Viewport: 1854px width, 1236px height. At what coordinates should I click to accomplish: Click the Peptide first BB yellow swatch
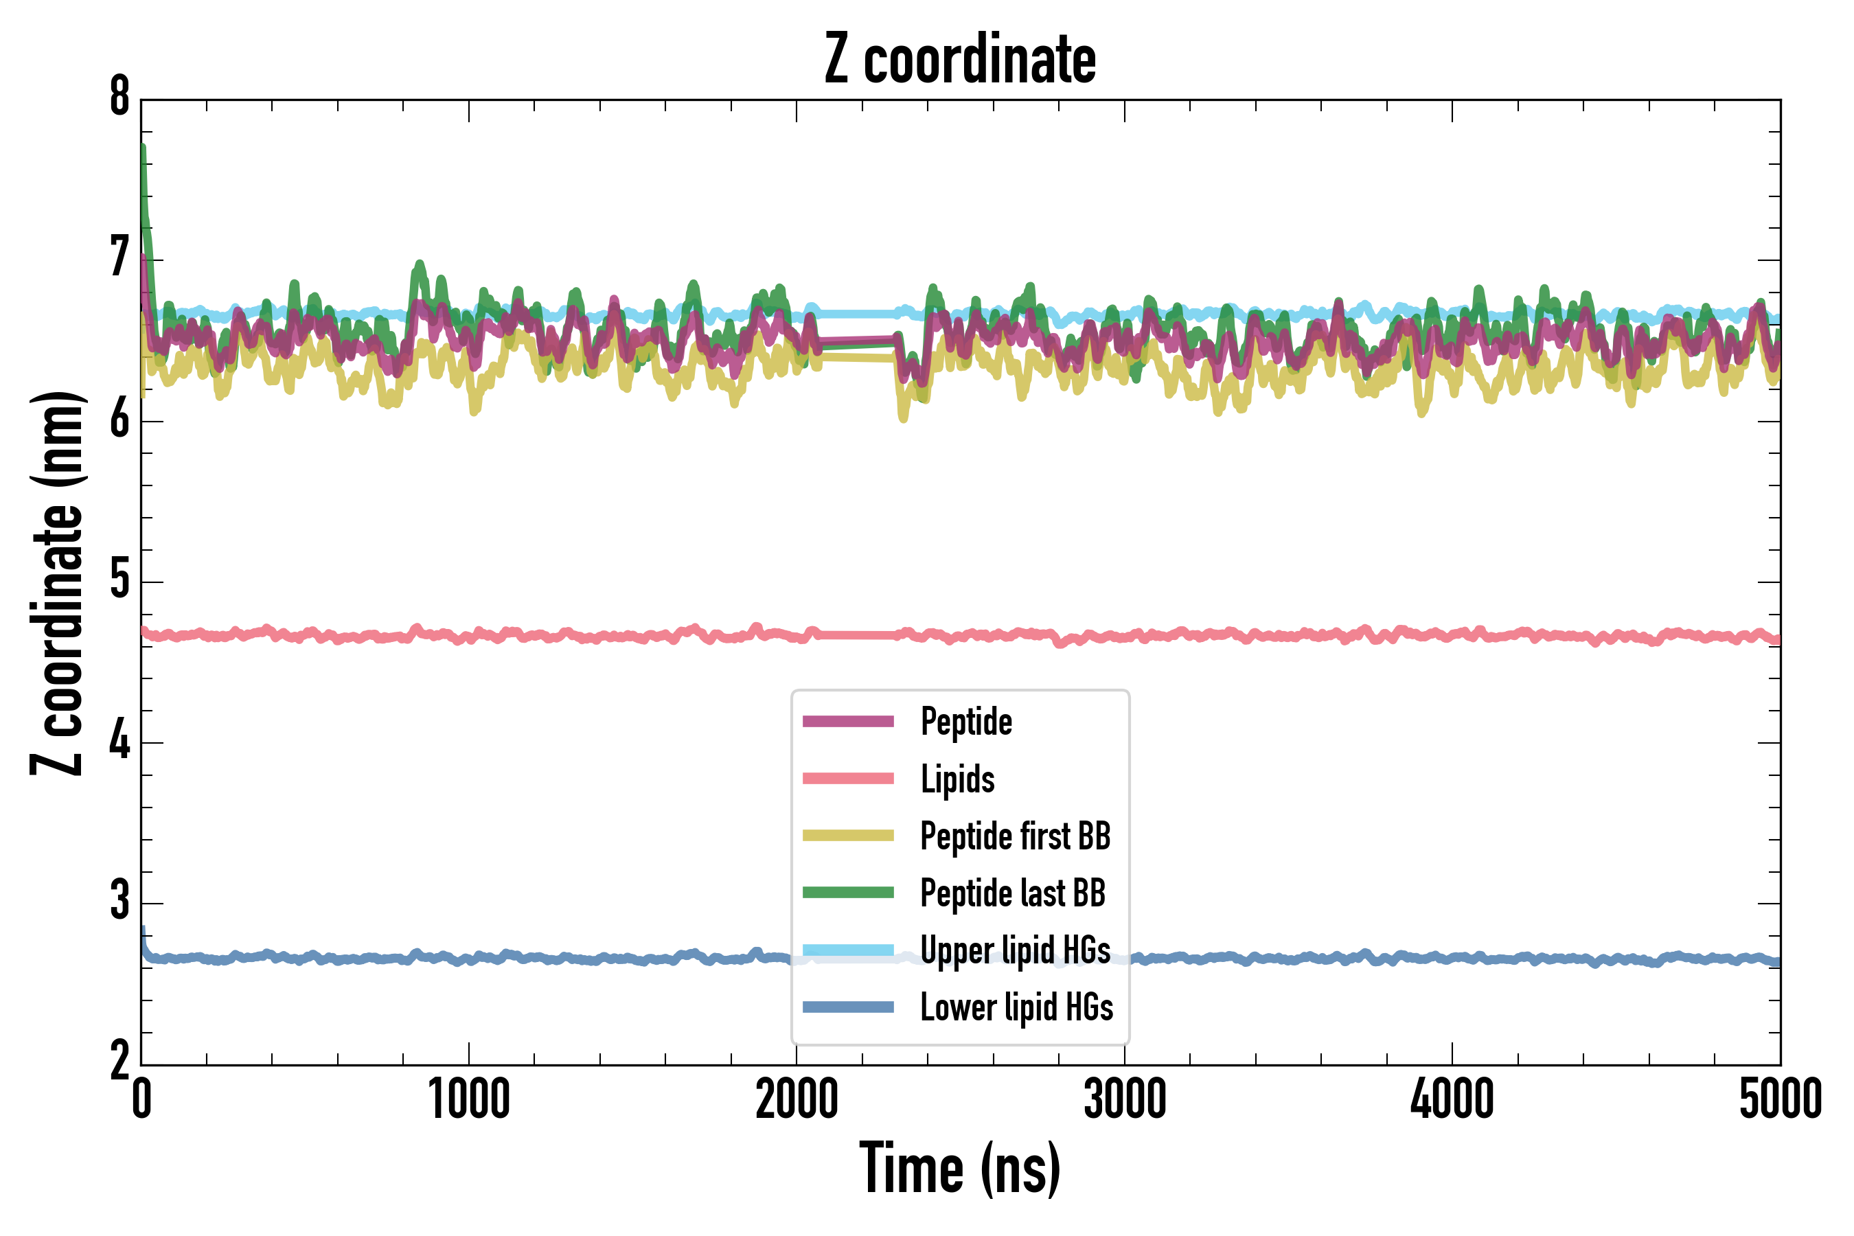(x=848, y=836)
